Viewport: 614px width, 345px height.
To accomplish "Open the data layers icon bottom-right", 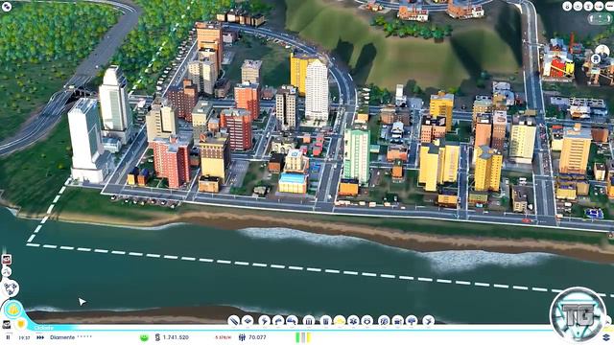I will coord(607,337).
